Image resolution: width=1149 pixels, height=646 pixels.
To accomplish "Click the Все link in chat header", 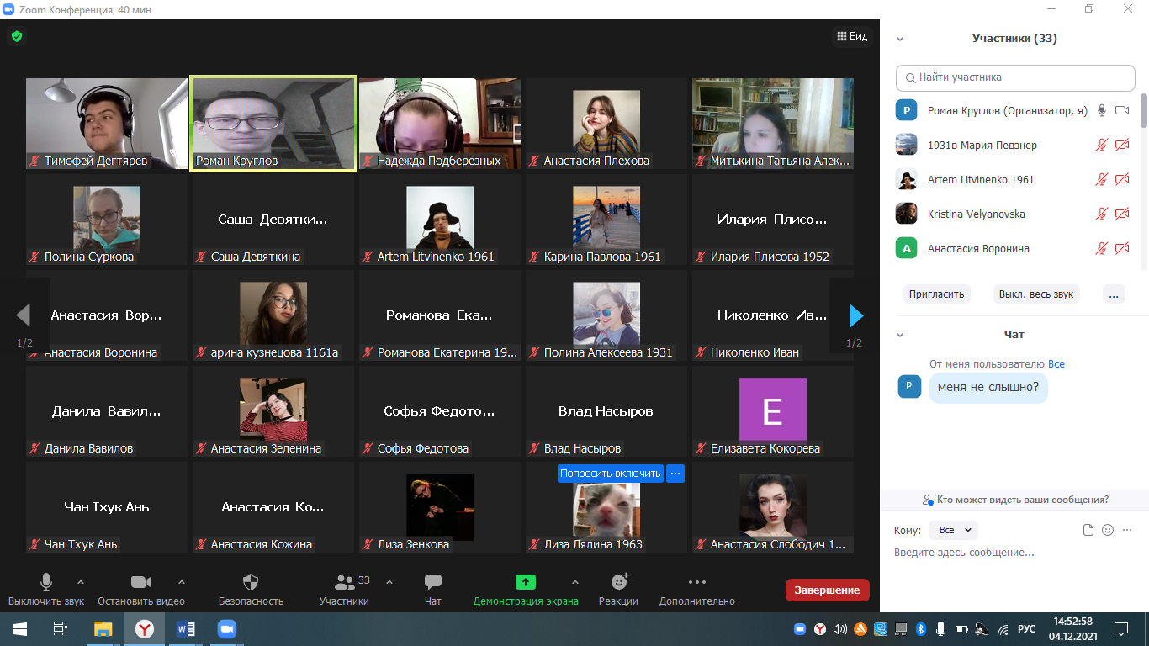I will click(1056, 364).
